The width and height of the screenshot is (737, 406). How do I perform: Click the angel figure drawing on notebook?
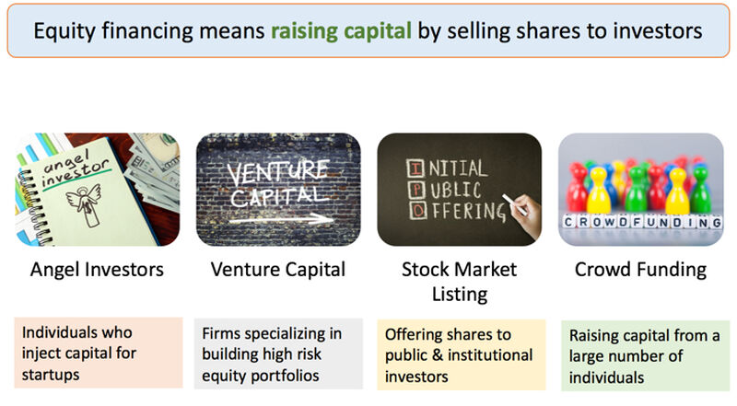(85, 203)
